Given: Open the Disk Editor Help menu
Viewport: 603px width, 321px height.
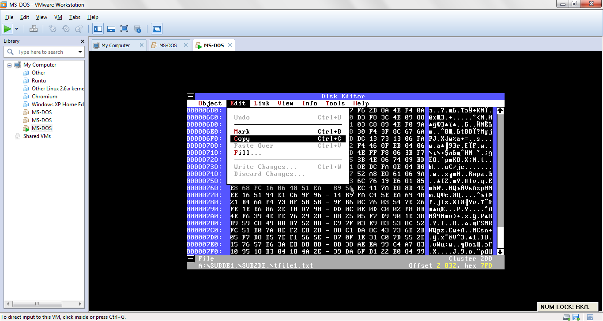Looking at the screenshot, I should pyautogui.click(x=361, y=104).
